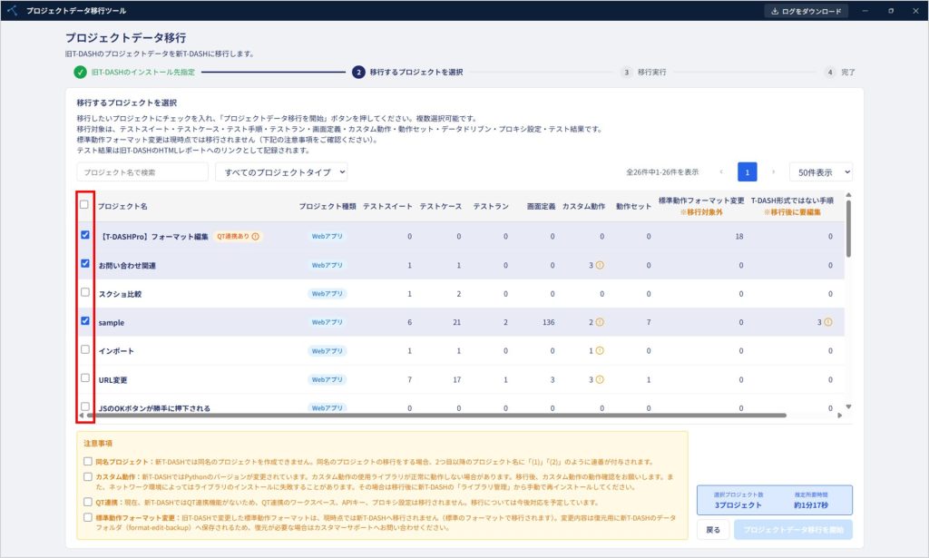Click the QT連携あり info icon
This screenshot has height=558, width=929.
[255, 236]
